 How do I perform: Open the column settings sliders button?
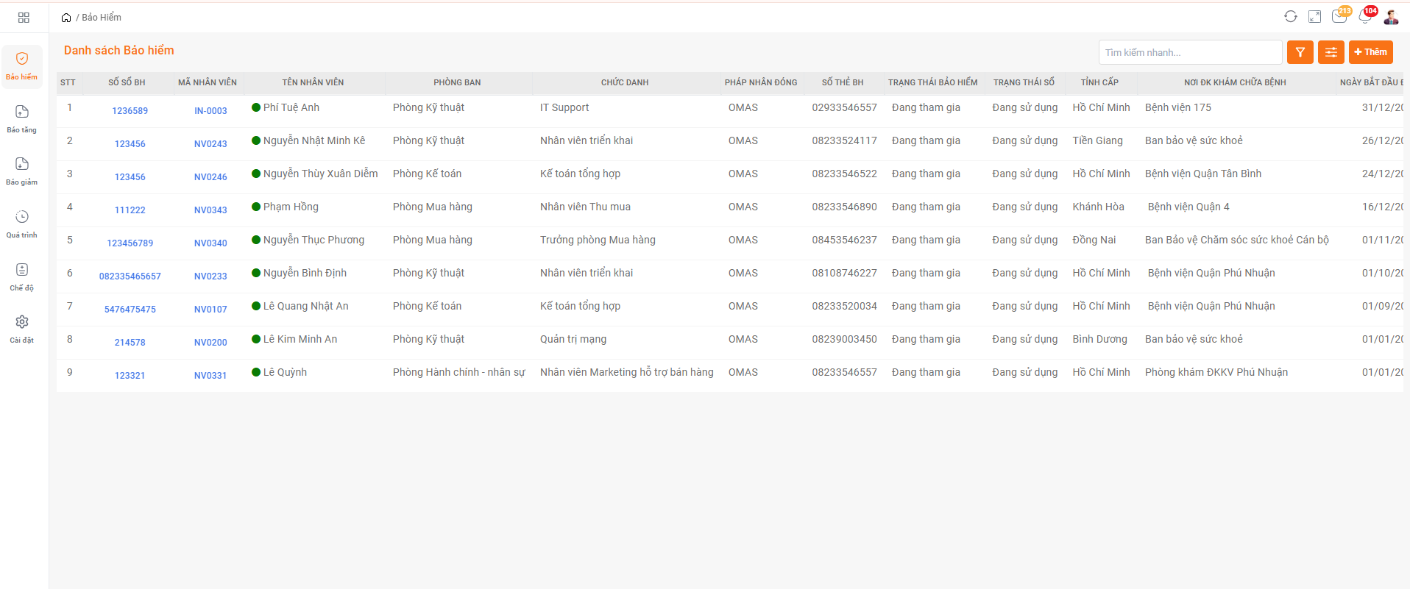[1331, 52]
